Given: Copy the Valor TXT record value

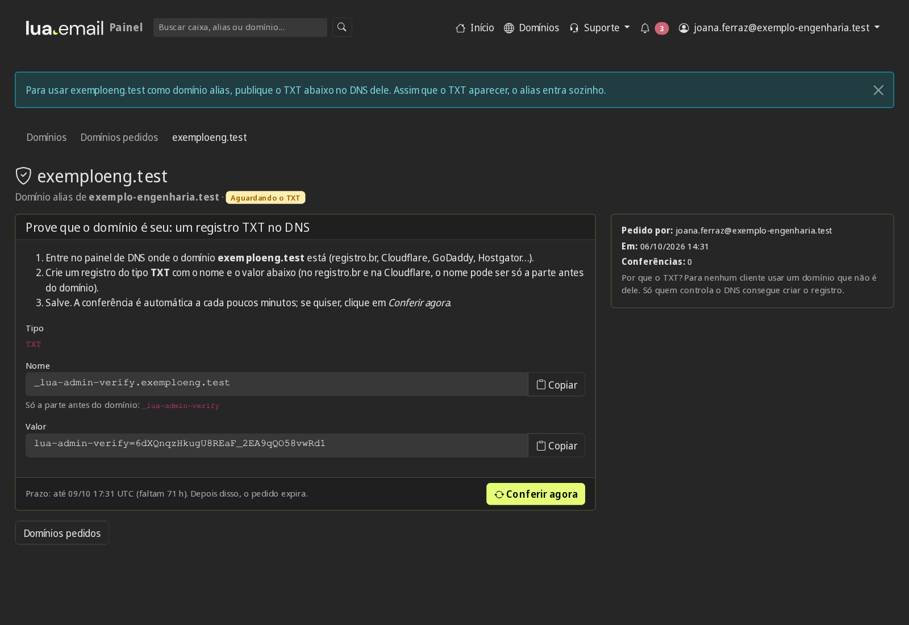Looking at the screenshot, I should (x=557, y=445).
